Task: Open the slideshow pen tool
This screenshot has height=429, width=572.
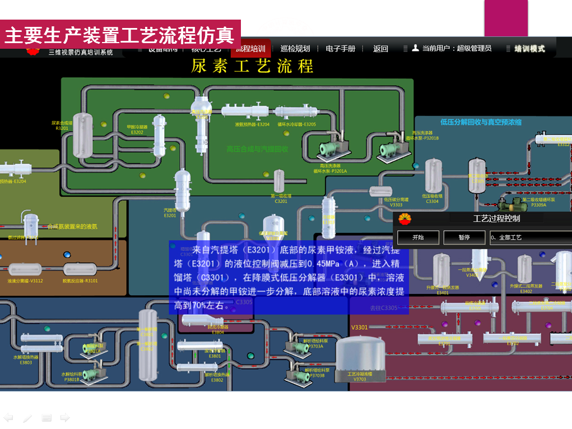Action: pyautogui.click(x=27, y=418)
